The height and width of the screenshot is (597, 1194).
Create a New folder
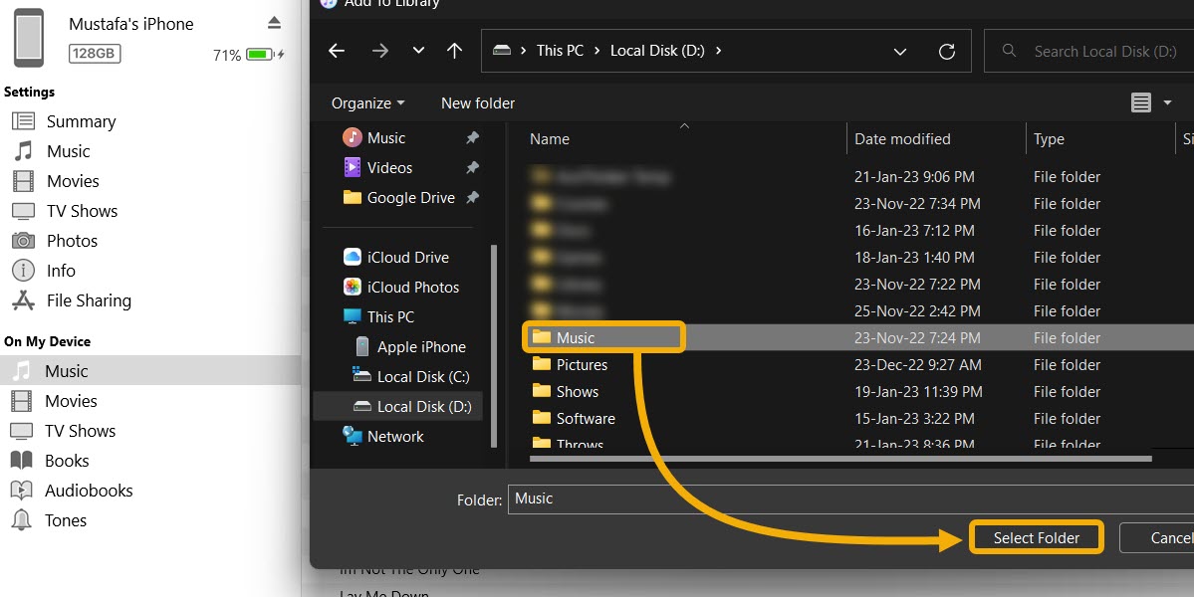477,102
